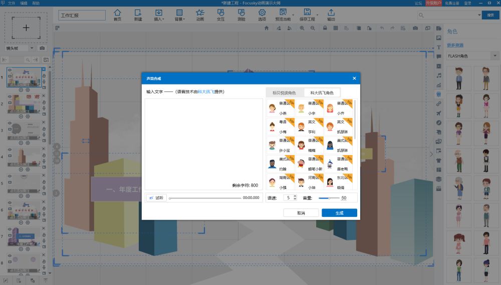
Task: Open the 科大讯飞 hyperlink
Action: pyautogui.click(x=206, y=91)
